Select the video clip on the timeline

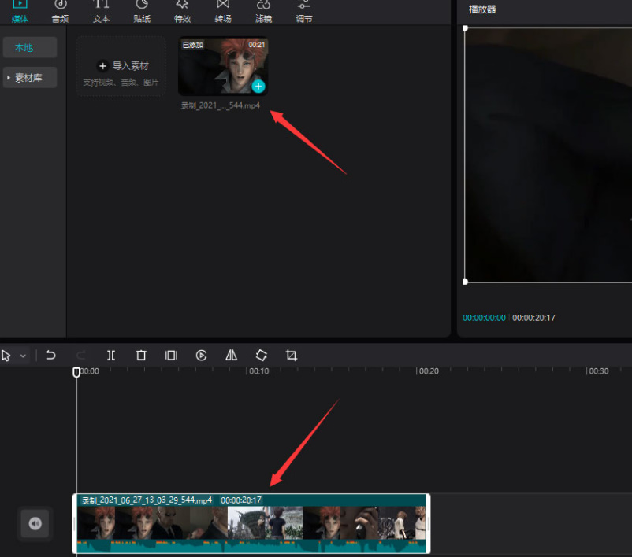(x=252, y=524)
